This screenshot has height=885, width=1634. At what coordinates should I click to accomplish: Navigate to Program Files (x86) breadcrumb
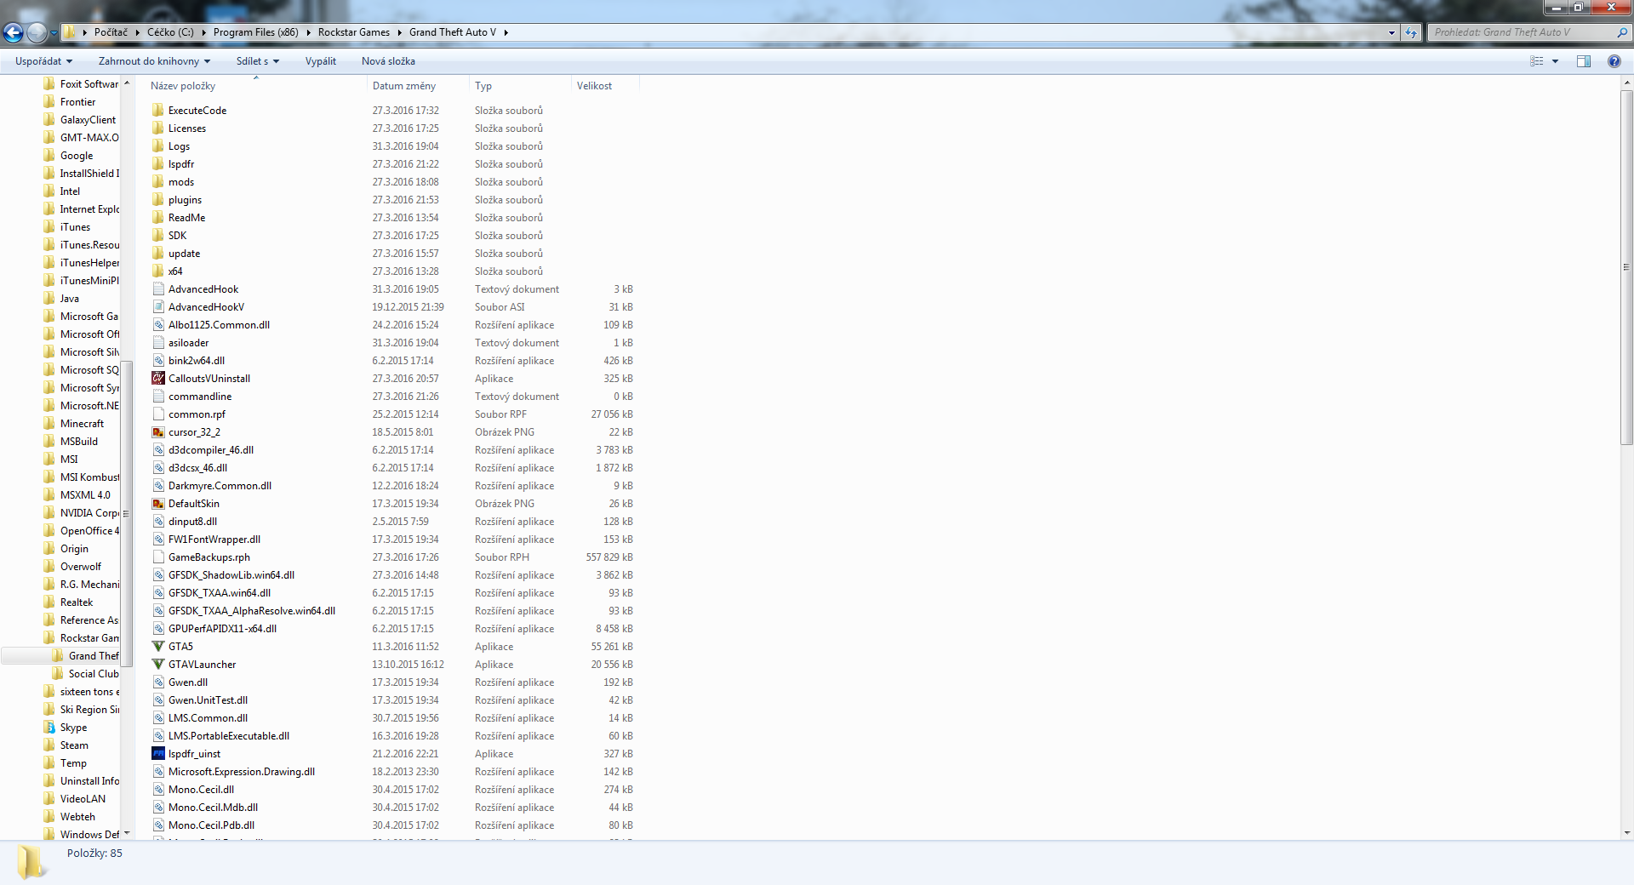point(255,32)
